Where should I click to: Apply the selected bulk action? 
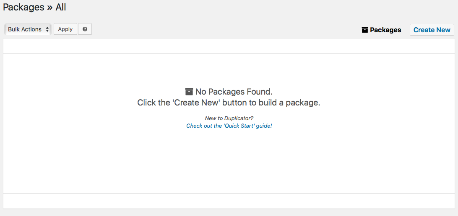[65, 29]
